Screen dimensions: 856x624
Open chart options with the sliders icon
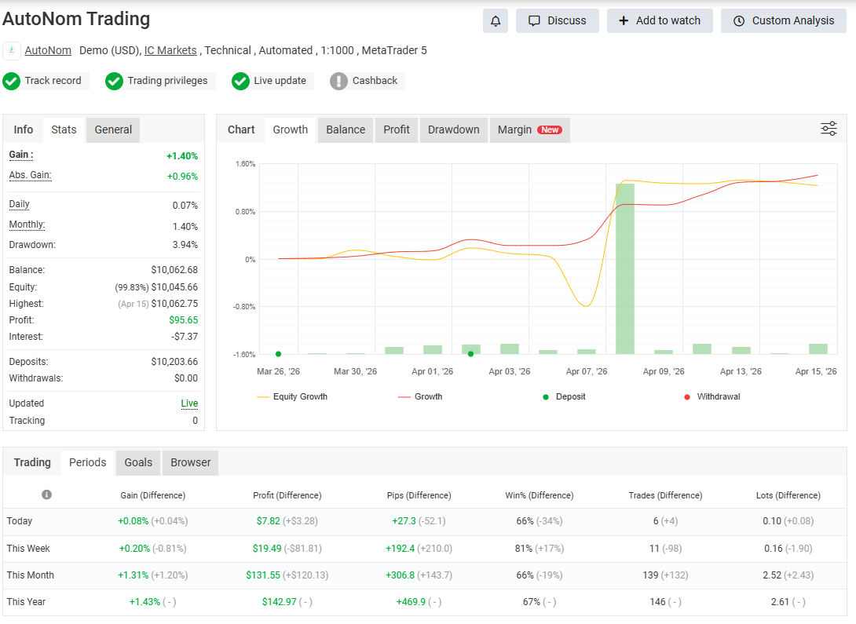tap(829, 128)
